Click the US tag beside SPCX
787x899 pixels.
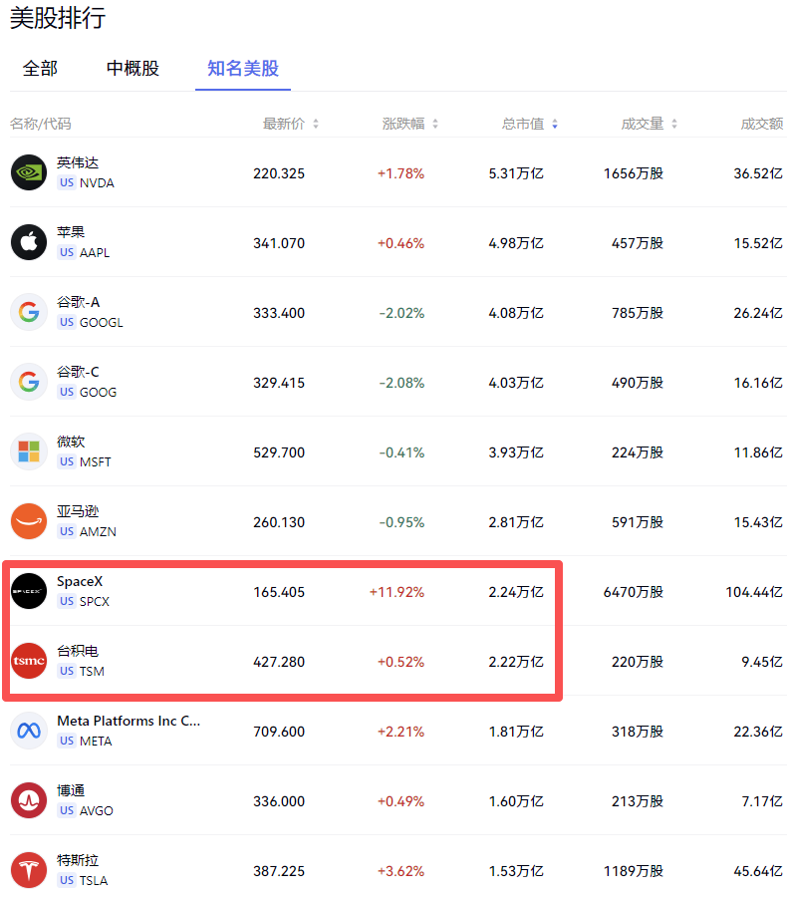click(x=67, y=601)
